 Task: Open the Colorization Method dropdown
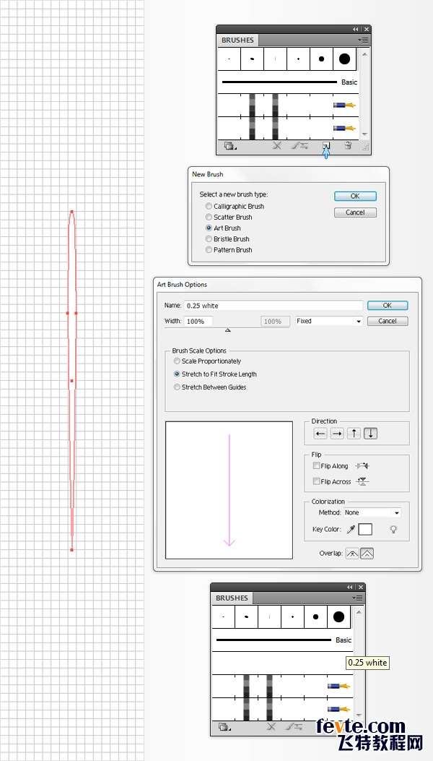(372, 512)
